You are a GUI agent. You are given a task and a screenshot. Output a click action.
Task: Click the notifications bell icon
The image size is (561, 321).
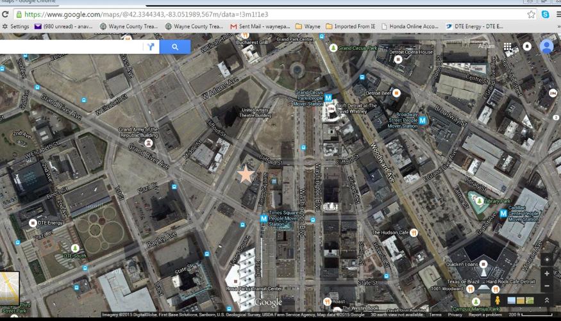(527, 47)
